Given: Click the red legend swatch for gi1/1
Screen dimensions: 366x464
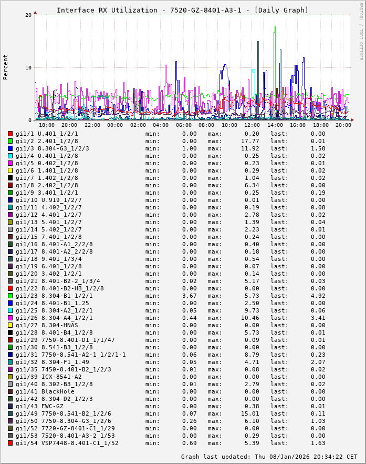Looking at the screenshot, I should point(10,134).
